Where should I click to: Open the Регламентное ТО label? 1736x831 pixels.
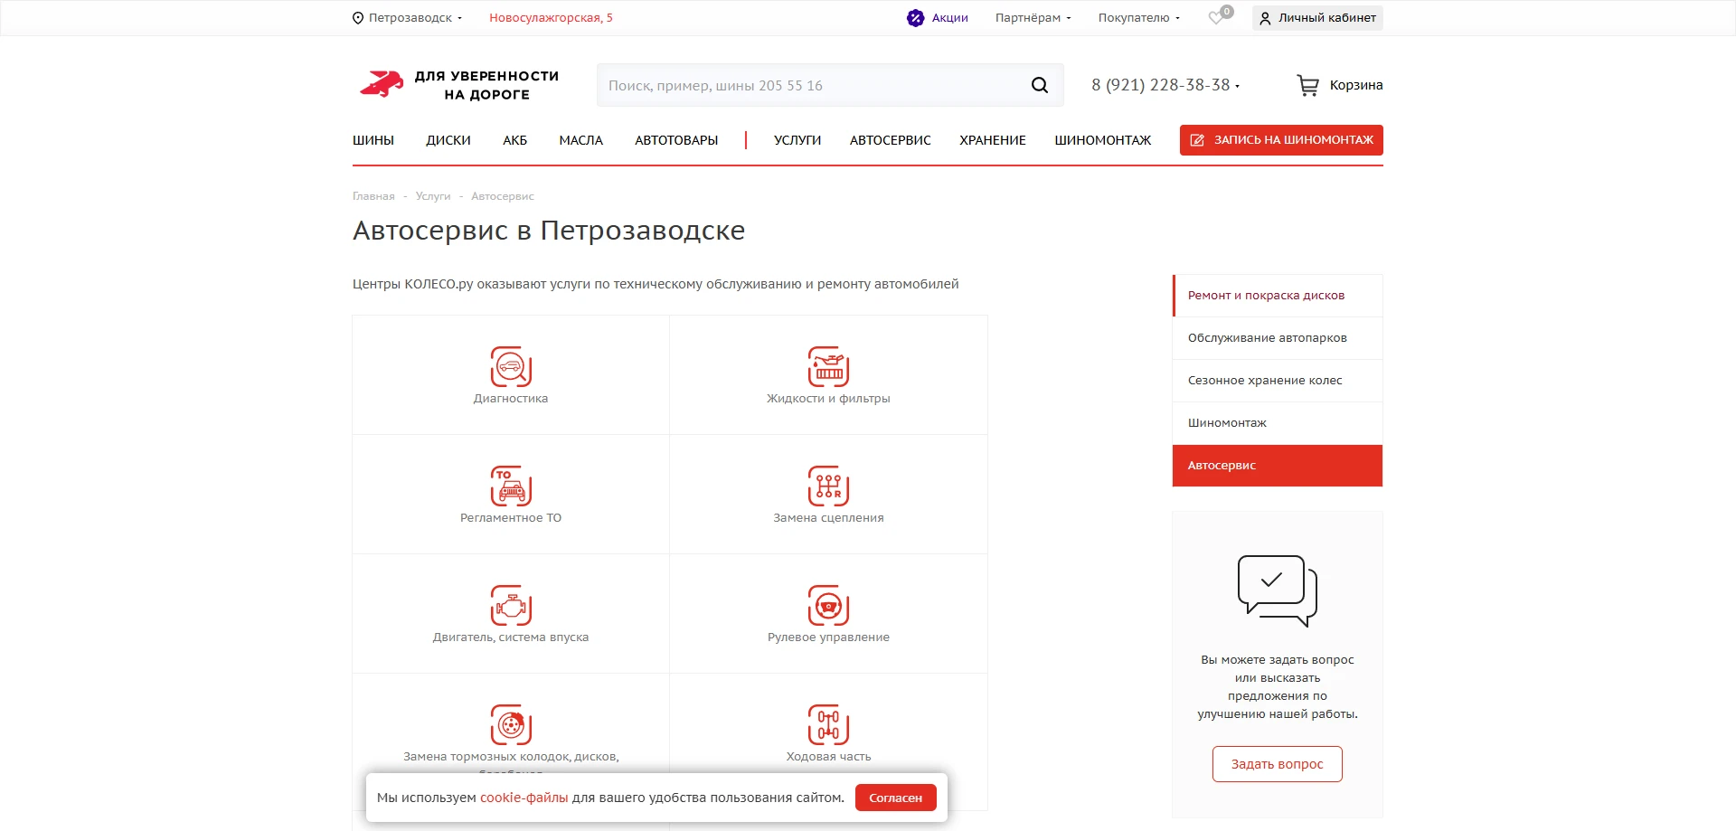pos(511,518)
